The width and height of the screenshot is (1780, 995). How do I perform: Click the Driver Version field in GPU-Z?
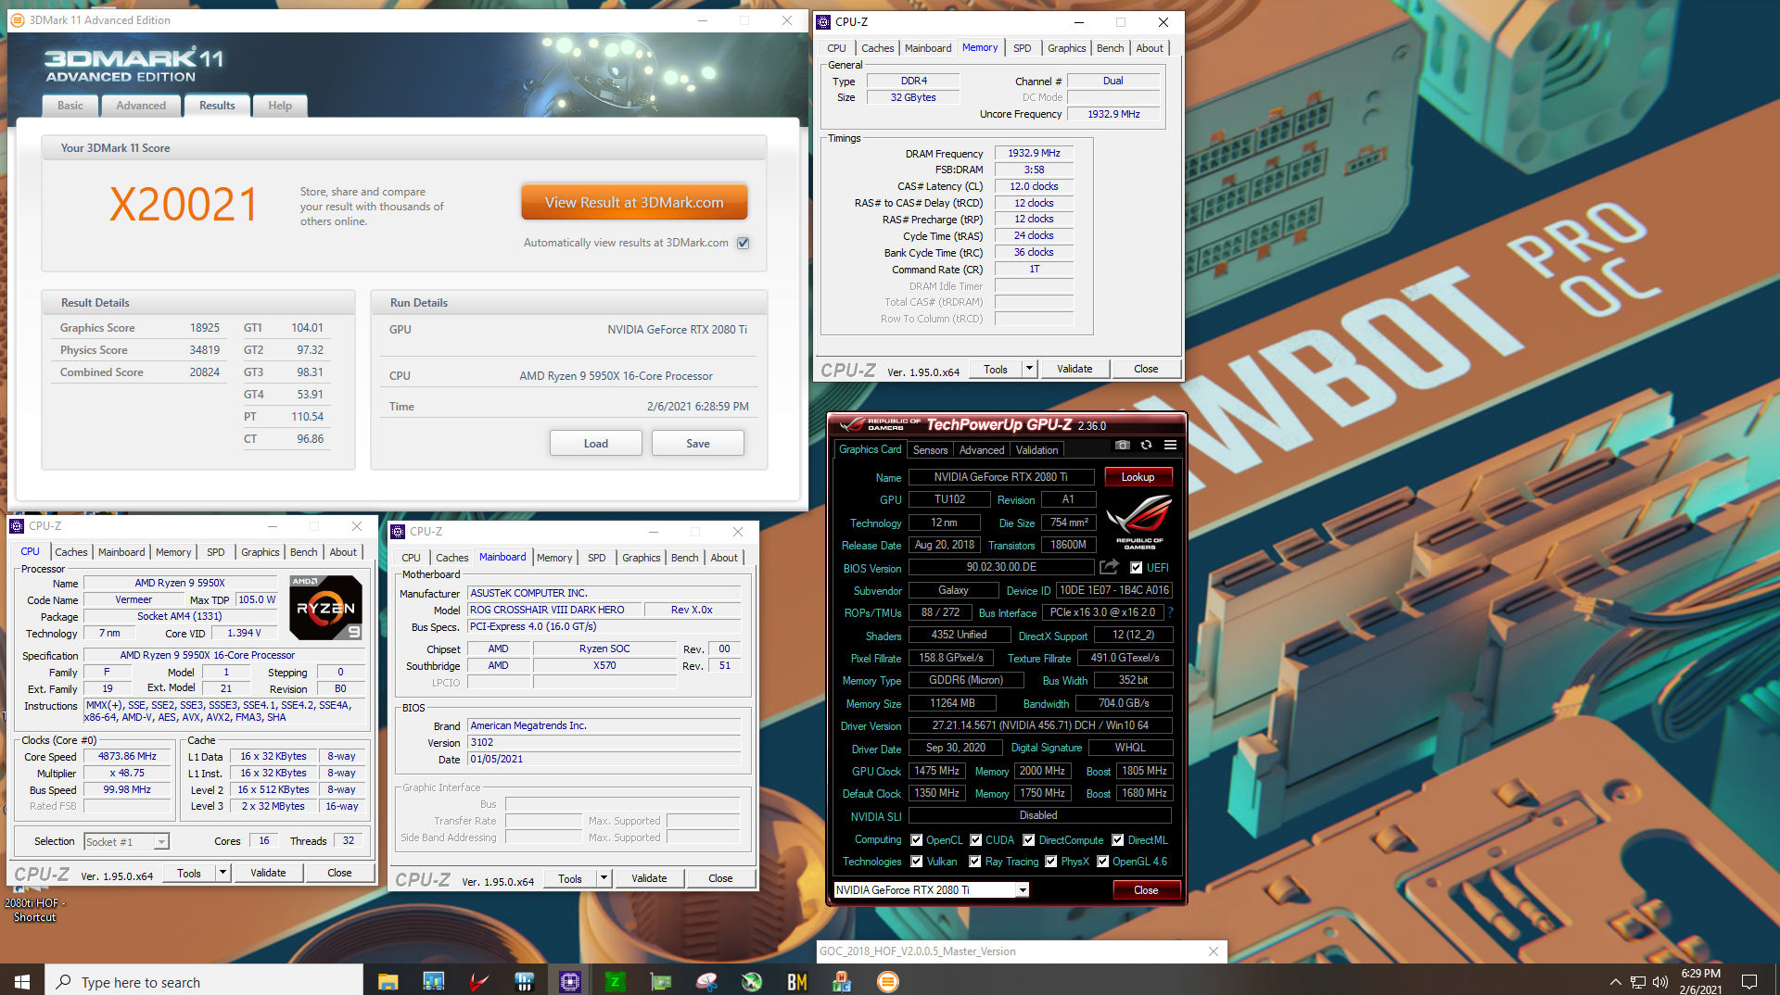pos(1040,725)
